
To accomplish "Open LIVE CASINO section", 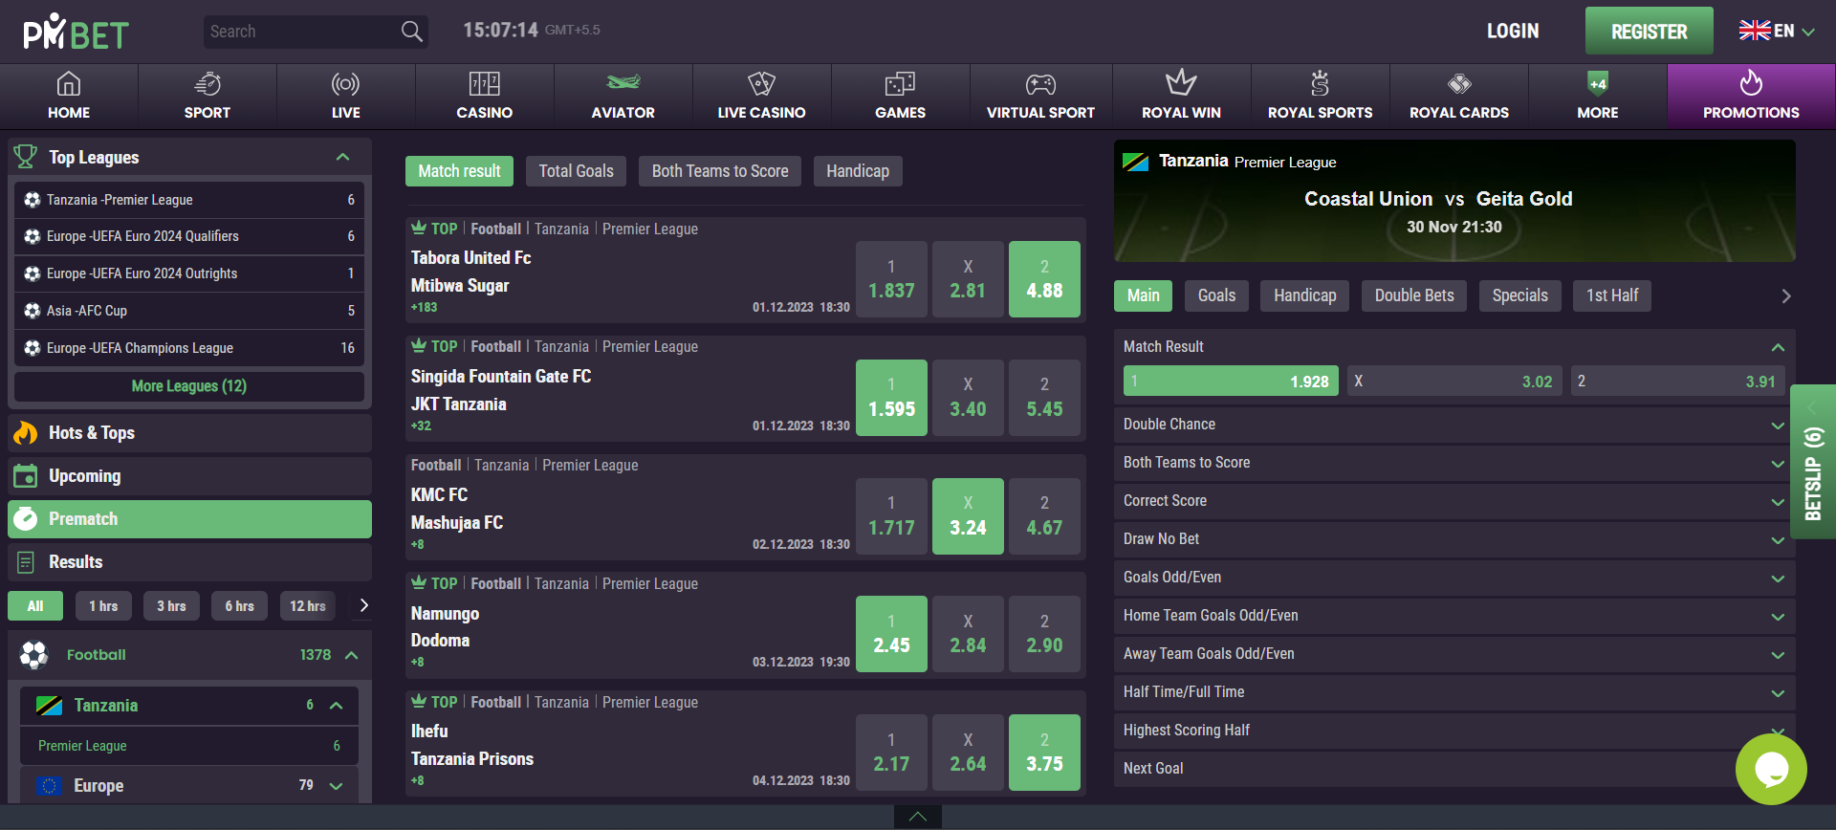I will pos(761,96).
